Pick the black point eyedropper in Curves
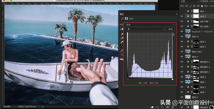The width and height of the screenshot is (214, 109). (122, 34)
